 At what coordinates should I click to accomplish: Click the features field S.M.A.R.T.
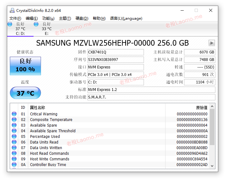pos(151,97)
